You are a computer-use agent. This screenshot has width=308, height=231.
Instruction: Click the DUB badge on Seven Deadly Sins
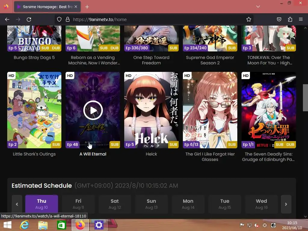pos(290,145)
